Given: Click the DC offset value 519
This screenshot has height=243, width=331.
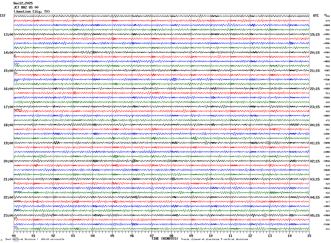Looking at the screenshot, I should point(327,84).
